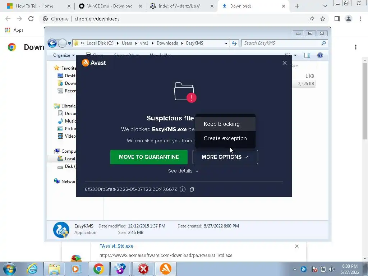Open Avast from the taskbar
The height and width of the screenshot is (276, 368).
(165, 269)
